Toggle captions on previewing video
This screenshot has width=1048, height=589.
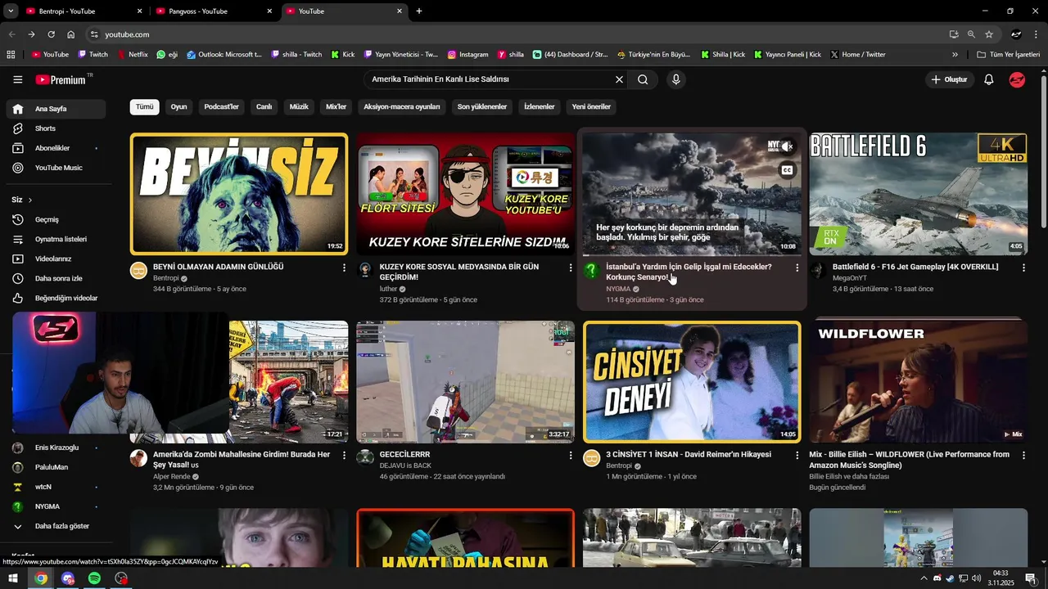pyautogui.click(x=787, y=170)
